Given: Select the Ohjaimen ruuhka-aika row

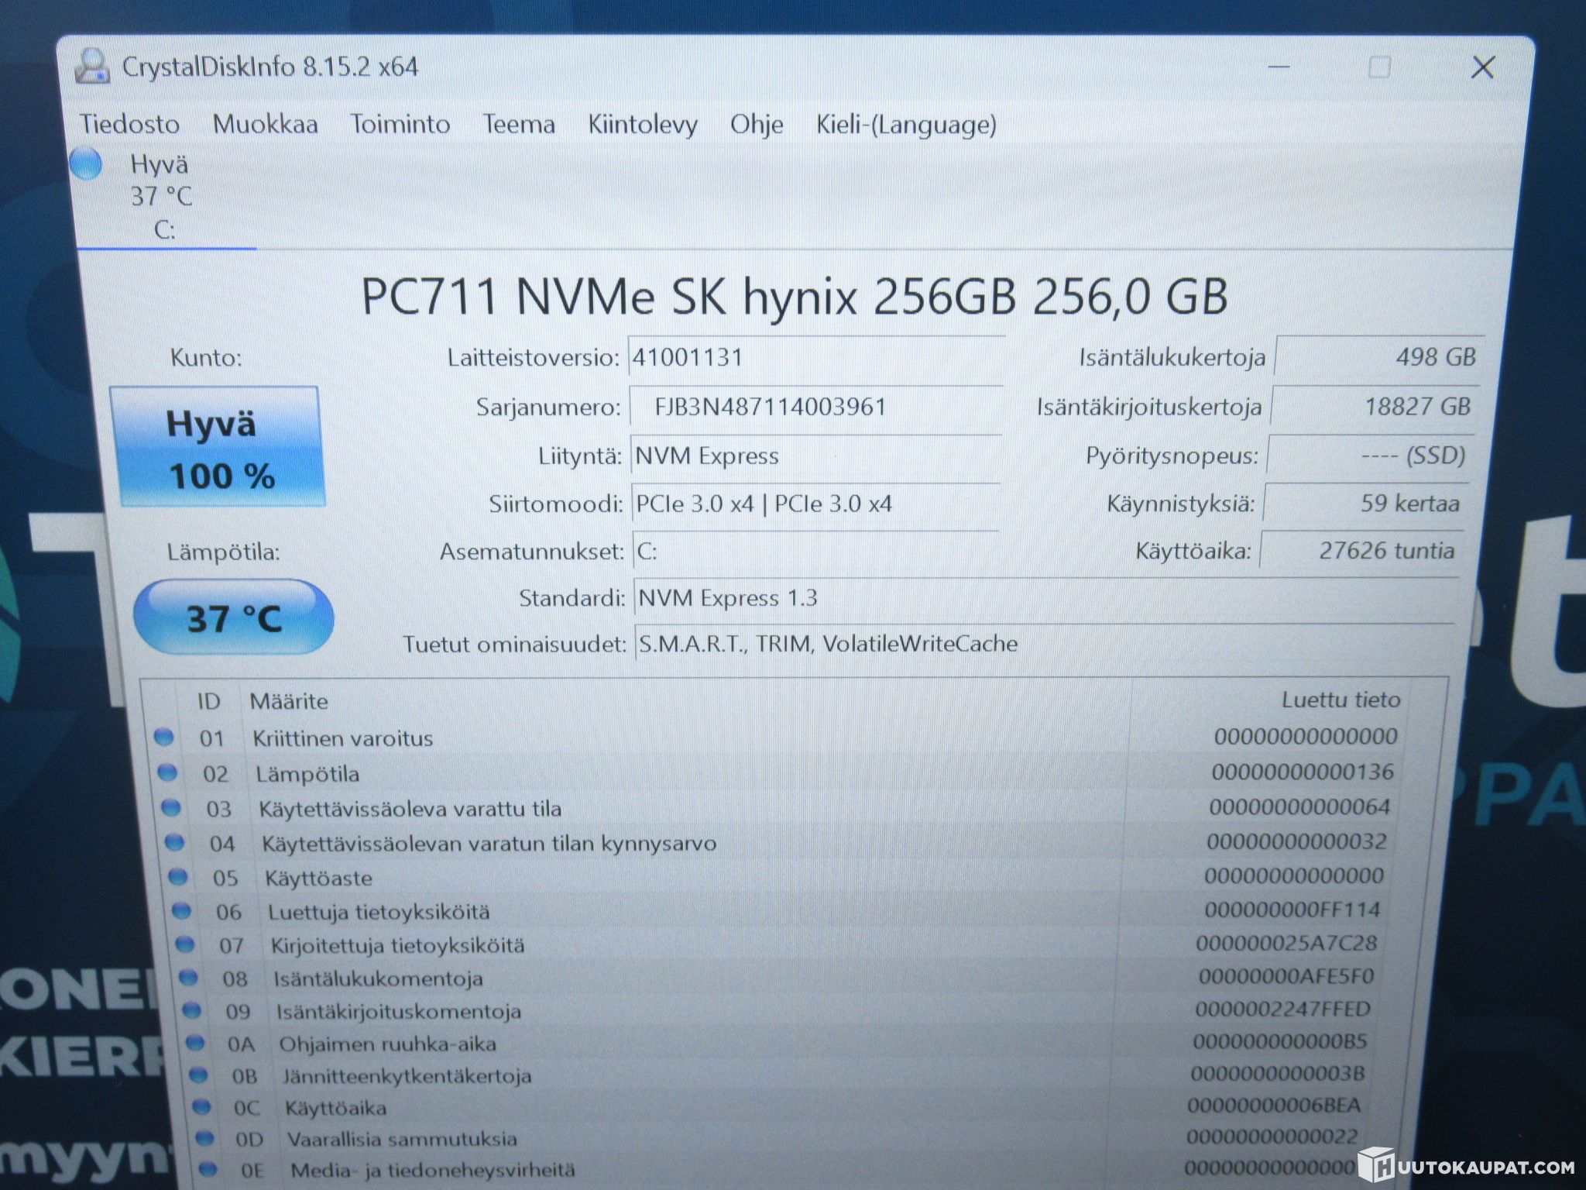Looking at the screenshot, I should [777, 1043].
